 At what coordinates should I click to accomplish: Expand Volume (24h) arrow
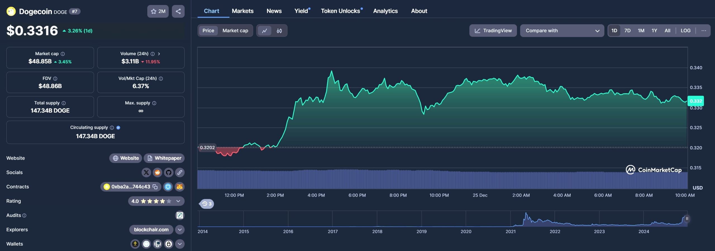pos(159,54)
